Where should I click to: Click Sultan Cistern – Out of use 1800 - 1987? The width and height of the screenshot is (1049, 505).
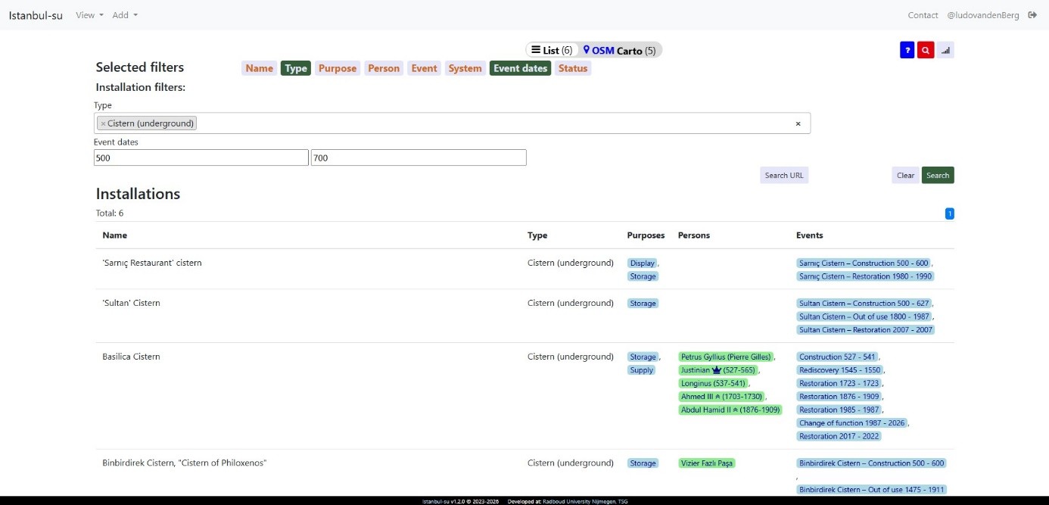pyautogui.click(x=864, y=316)
